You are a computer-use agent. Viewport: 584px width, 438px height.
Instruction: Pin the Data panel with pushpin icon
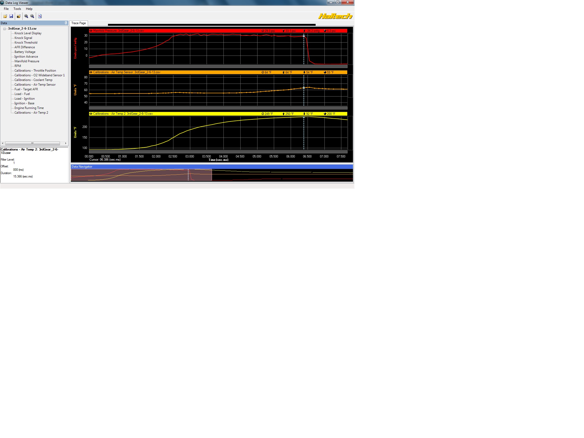[66, 23]
